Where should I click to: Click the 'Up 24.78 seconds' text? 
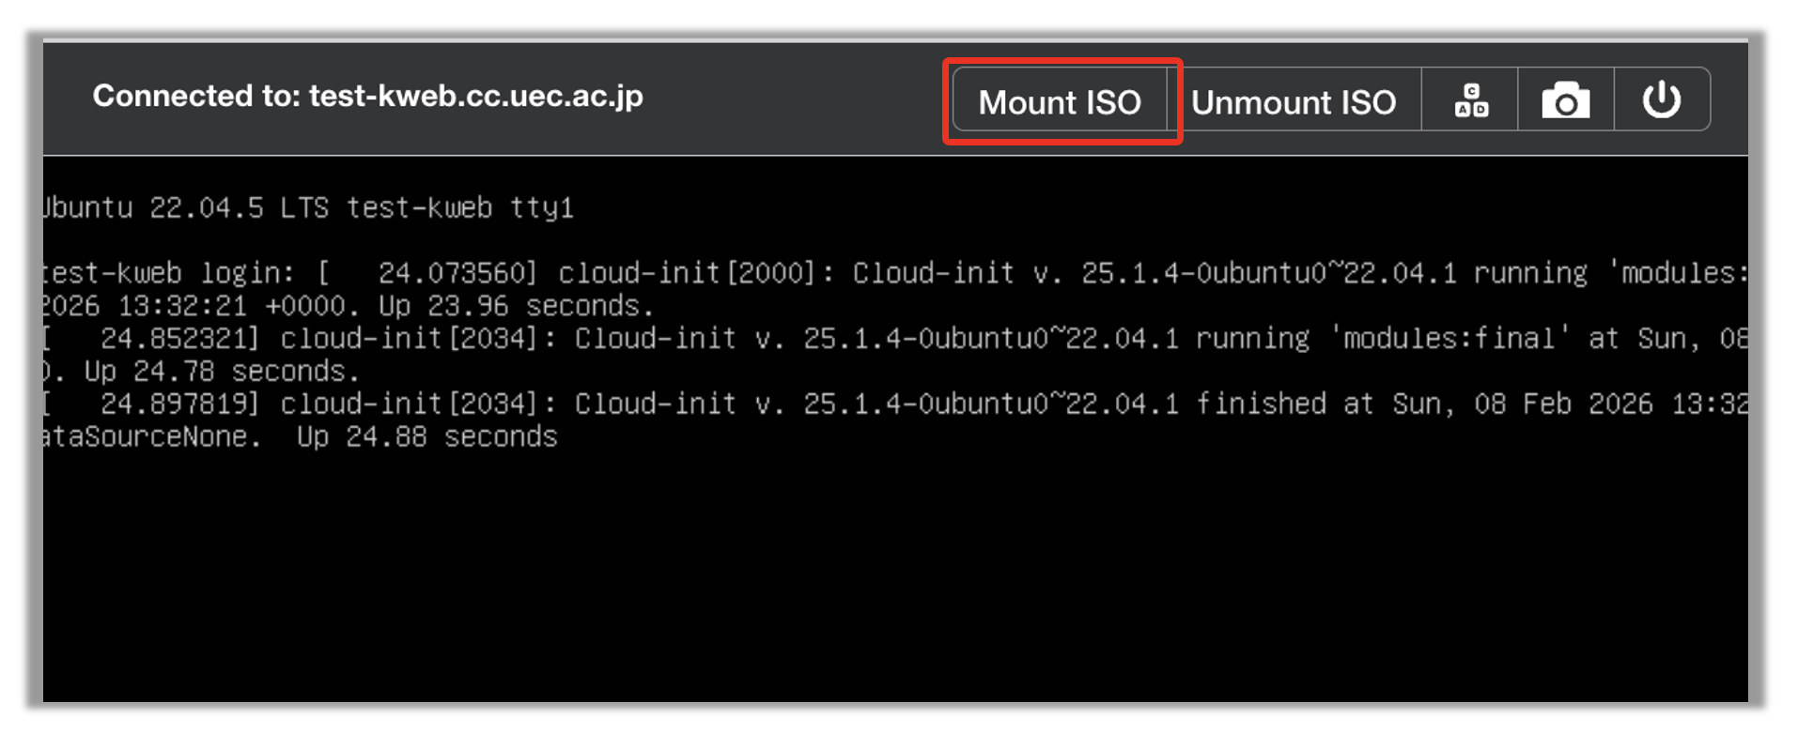tap(222, 372)
